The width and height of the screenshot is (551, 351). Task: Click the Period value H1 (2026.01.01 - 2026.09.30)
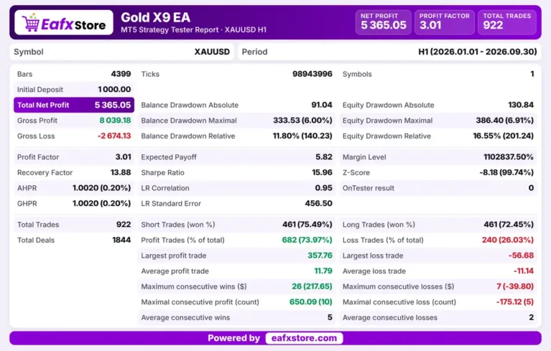pos(478,52)
